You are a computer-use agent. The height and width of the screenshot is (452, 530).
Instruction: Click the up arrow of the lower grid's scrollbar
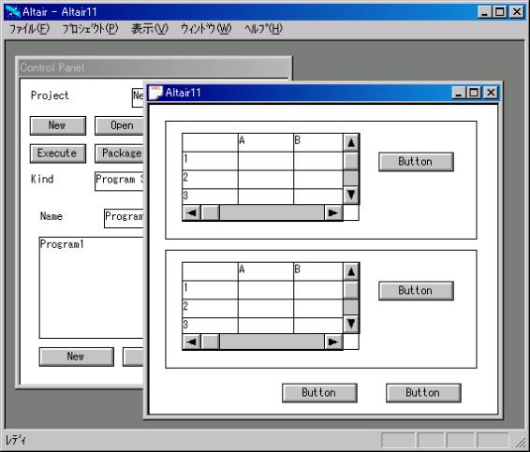[x=351, y=271]
